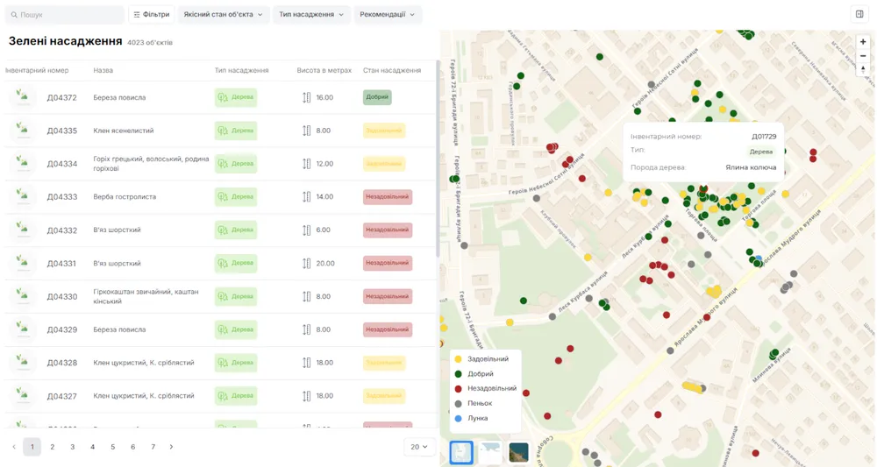Reset map orientation with compass icon
The image size is (877, 467).
pyautogui.click(x=863, y=69)
